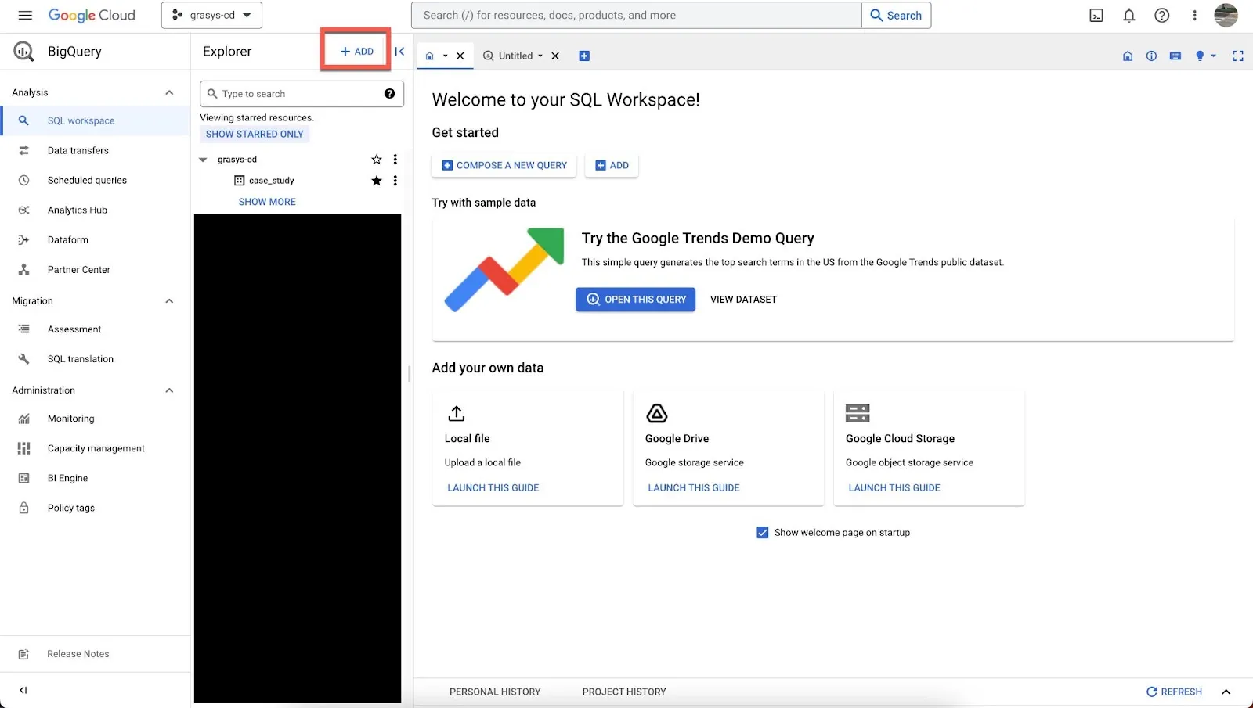Collapse the Analysis section
Viewport: 1253px width, 708px height.
point(169,92)
